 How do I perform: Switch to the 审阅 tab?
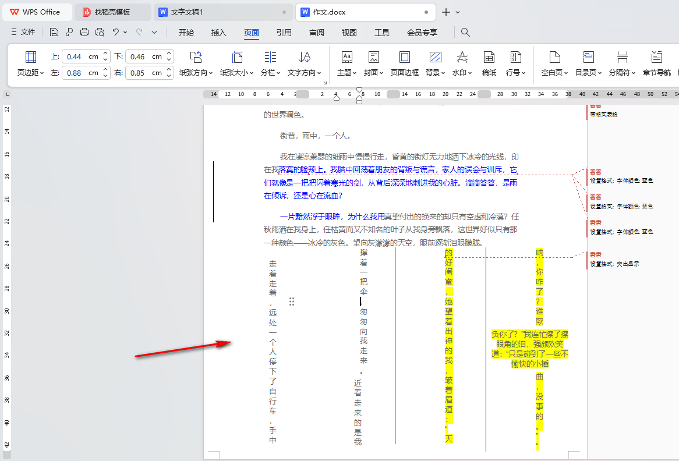317,33
